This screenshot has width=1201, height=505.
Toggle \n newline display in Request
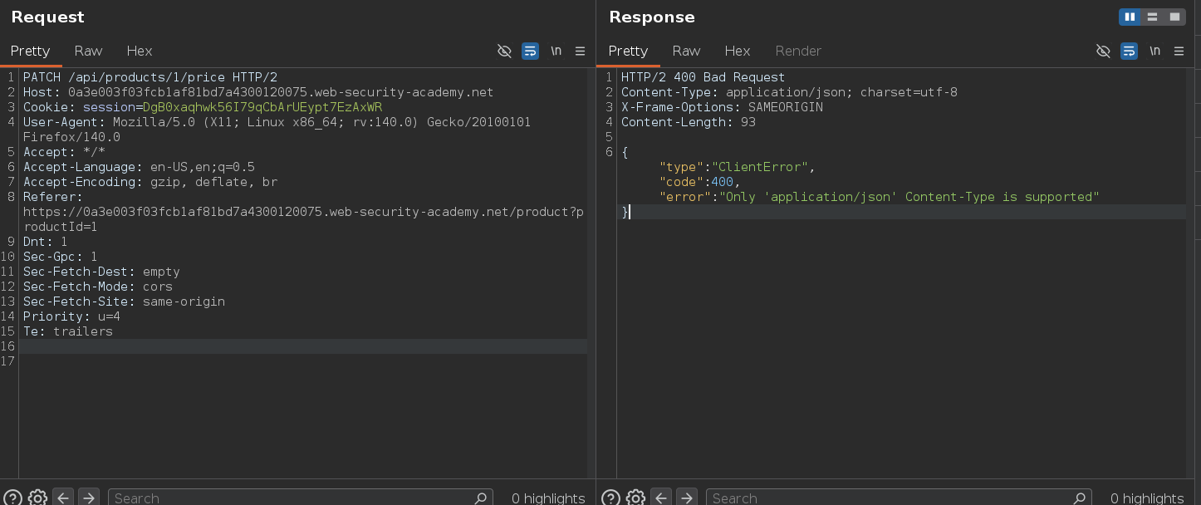tap(556, 51)
